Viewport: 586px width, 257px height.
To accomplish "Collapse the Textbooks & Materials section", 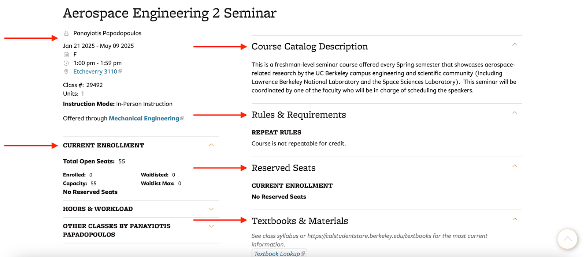I will pyautogui.click(x=514, y=219).
